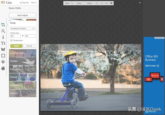165x115 pixels.
Task: Open the lipstick Touch Up tab
Action: (x=3, y=37)
